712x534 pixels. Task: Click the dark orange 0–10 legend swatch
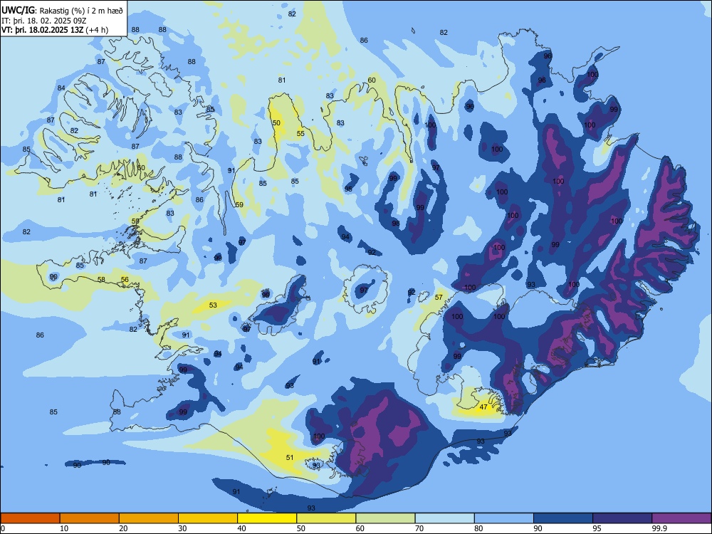[x=30, y=518]
